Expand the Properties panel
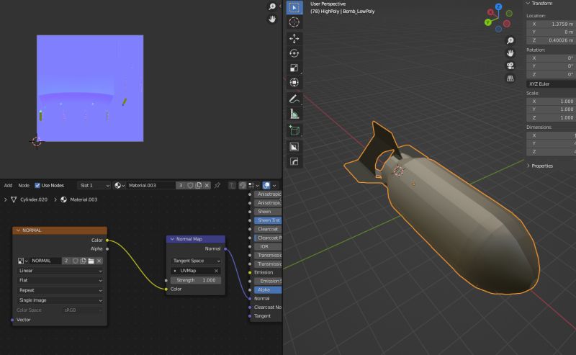The width and height of the screenshot is (576, 355). [528, 166]
